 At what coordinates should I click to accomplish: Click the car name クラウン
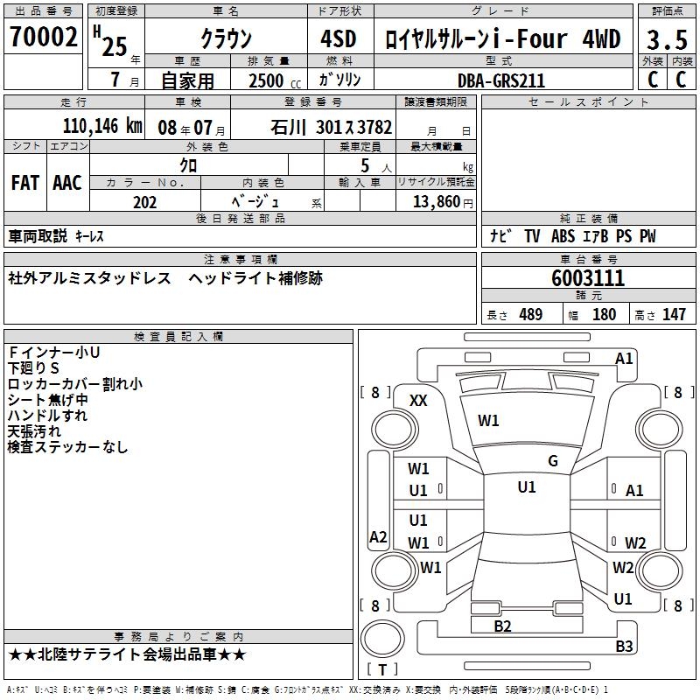(226, 39)
